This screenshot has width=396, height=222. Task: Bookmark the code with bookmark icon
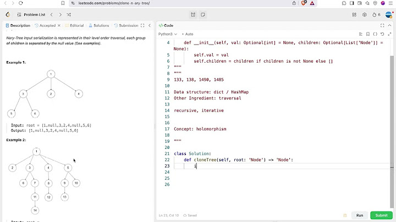tap(368, 34)
